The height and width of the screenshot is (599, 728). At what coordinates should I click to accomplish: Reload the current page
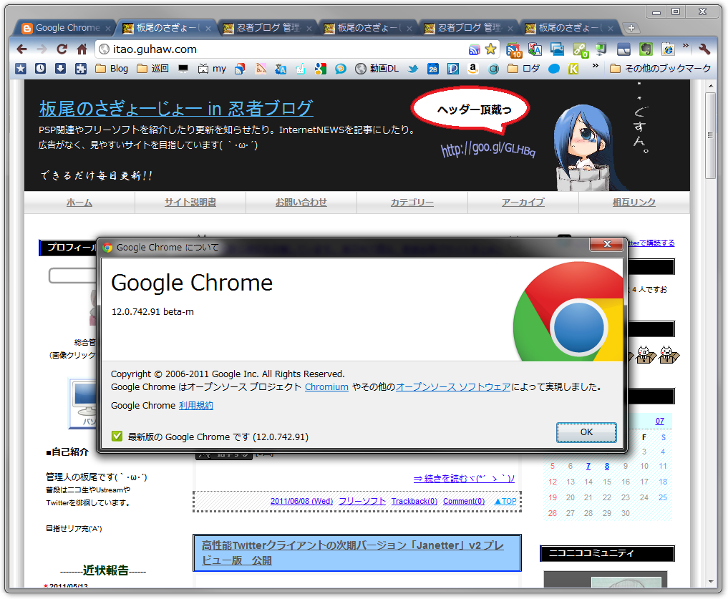[x=62, y=49]
